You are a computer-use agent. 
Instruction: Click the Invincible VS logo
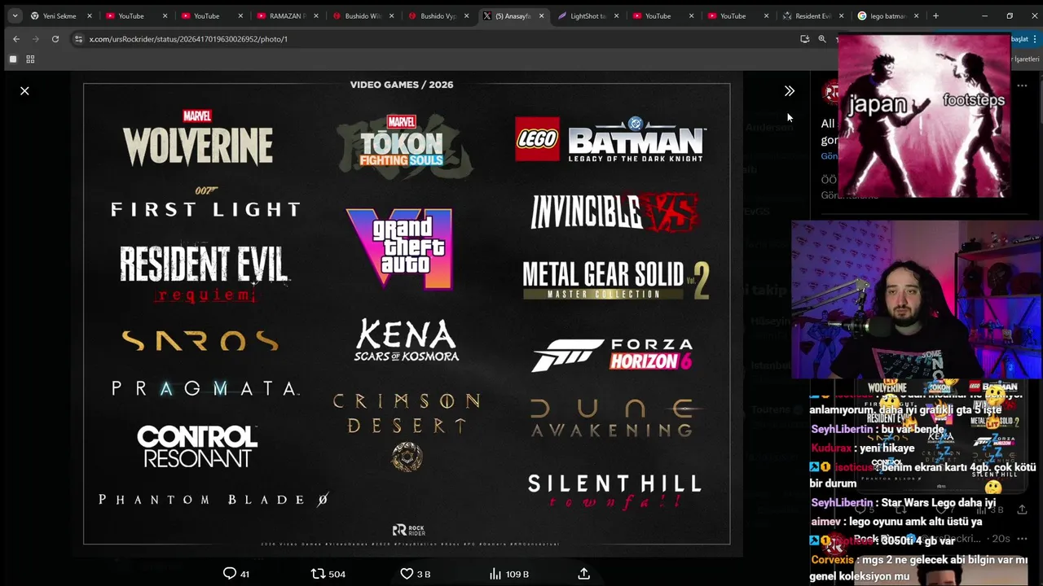pyautogui.click(x=614, y=212)
